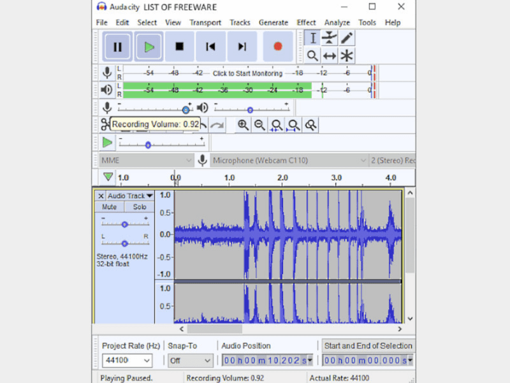The image size is (510, 383).
Task: Open the Snap-To Off dropdown
Action: [190, 360]
